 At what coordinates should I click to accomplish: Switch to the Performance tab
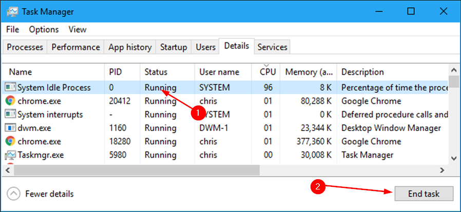75,47
